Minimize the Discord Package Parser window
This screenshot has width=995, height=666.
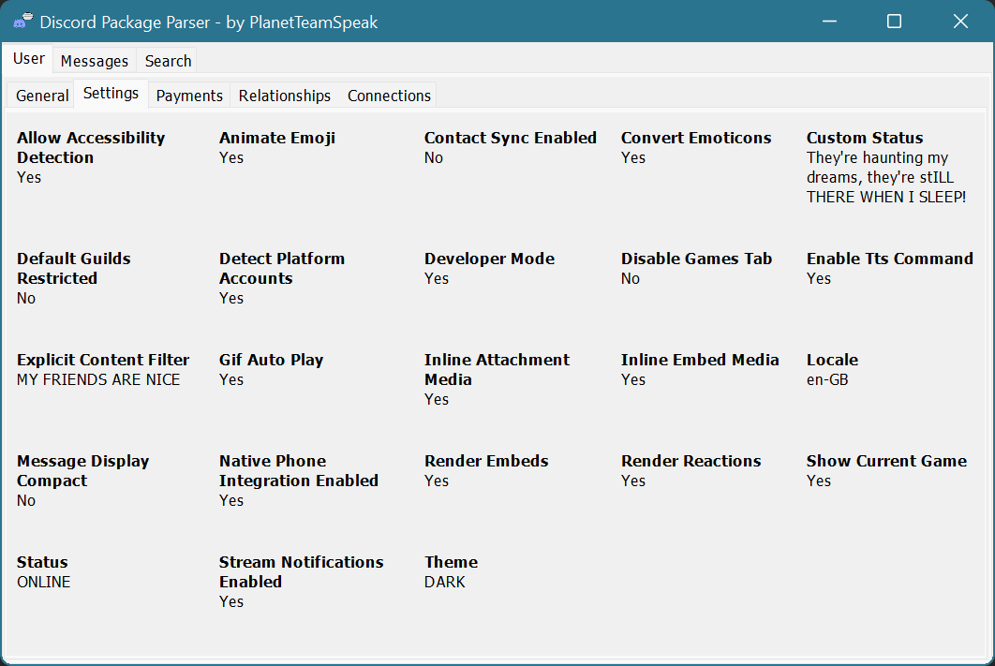[828, 21]
